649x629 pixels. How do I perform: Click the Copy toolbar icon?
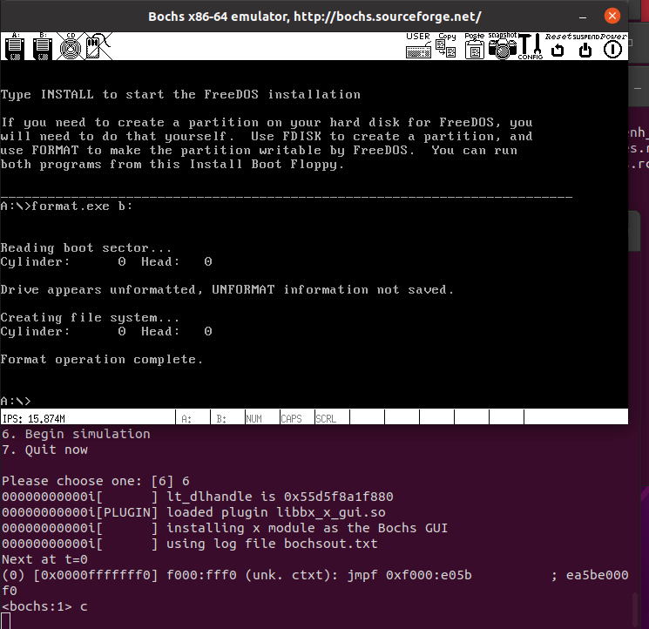pyautogui.click(x=446, y=46)
